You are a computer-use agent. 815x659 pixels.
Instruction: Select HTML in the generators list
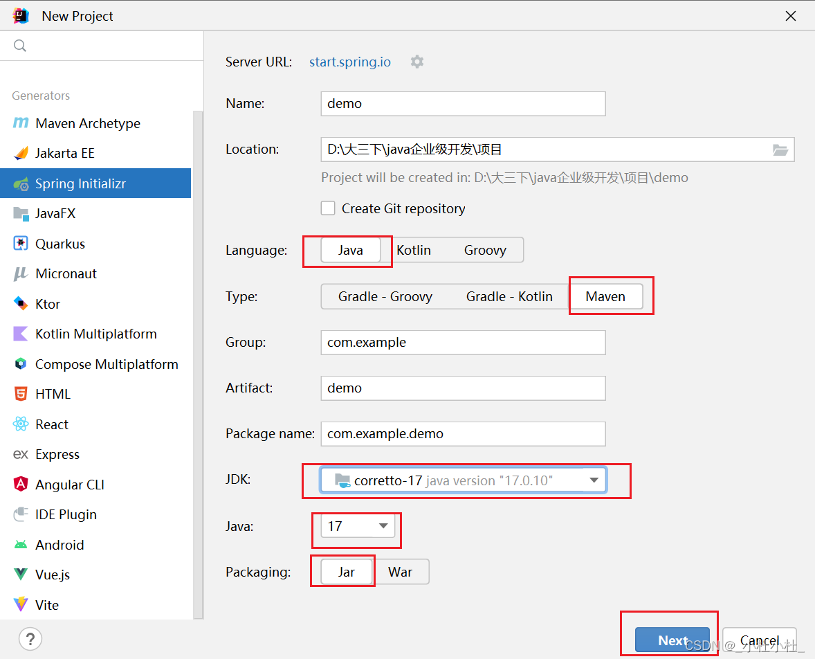tap(95, 395)
